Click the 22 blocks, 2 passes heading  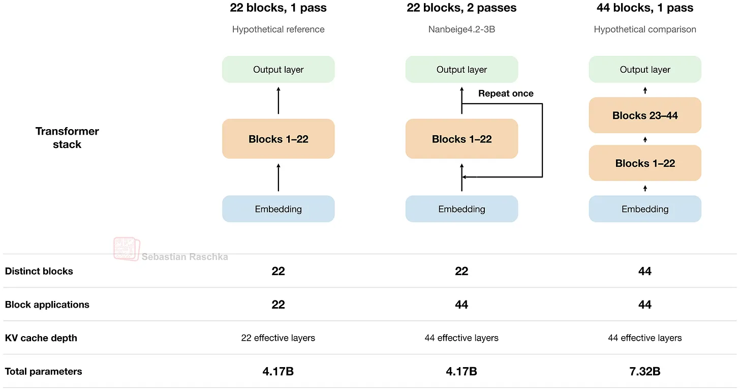[461, 8]
